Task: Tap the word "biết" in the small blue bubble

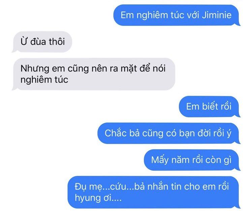Action: (x=210, y=107)
